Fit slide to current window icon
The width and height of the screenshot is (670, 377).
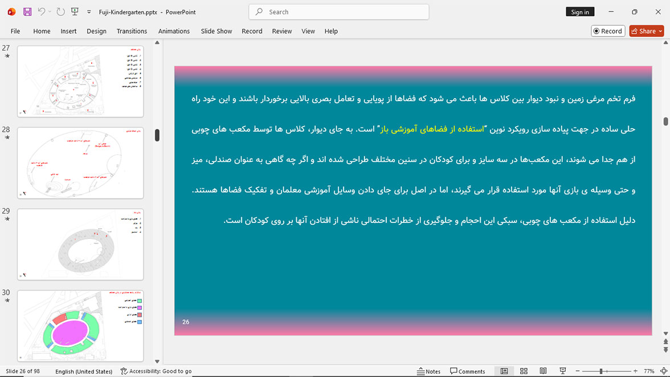[664, 371]
